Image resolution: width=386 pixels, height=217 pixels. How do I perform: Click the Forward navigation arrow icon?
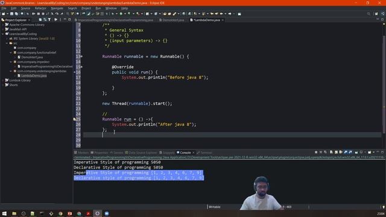230,14
